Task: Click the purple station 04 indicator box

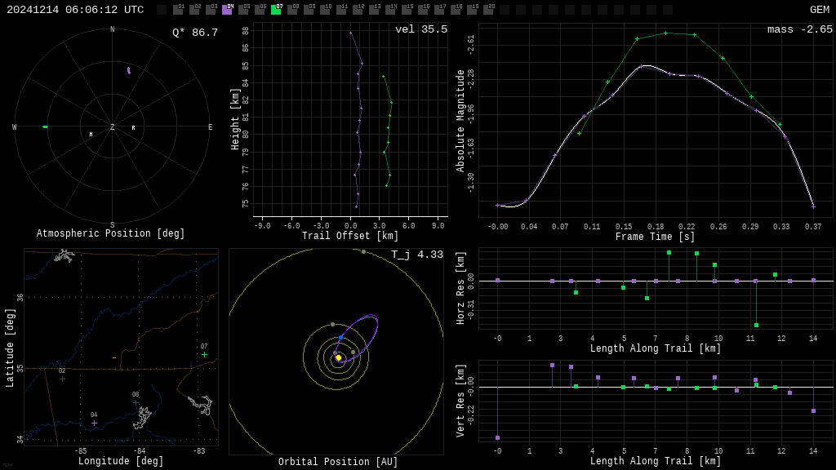Action: point(227,10)
